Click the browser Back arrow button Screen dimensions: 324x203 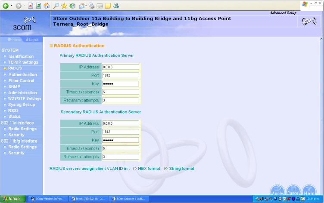[5, 6]
